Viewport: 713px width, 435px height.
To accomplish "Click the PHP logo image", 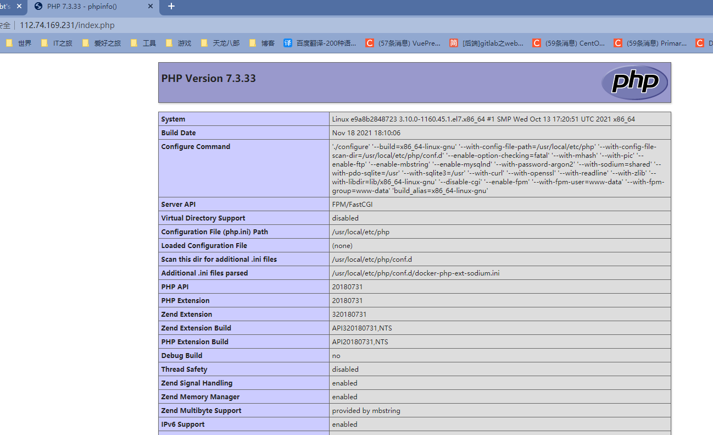I will (634, 82).
